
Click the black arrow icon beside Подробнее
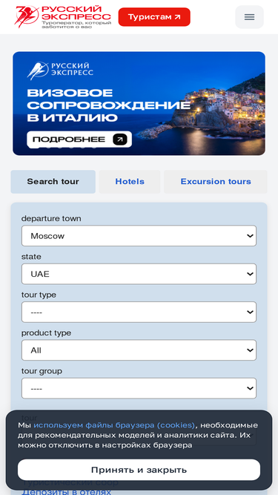point(120,140)
